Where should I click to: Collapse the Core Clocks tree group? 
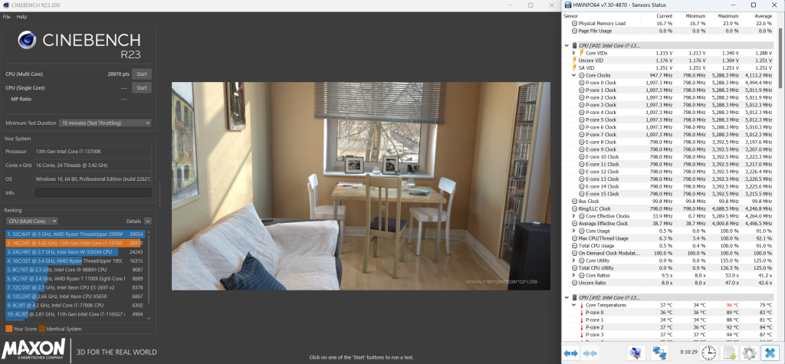(573, 75)
